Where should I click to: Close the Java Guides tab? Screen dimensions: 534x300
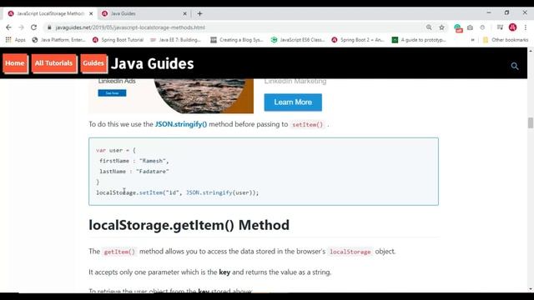(x=184, y=13)
